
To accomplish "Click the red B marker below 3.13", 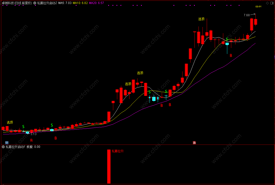I will [x=31, y=140].
